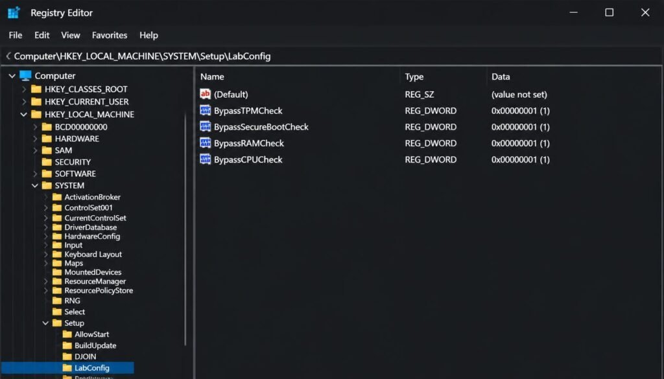The image size is (664, 379).
Task: Open the Help menu
Action: (x=148, y=35)
